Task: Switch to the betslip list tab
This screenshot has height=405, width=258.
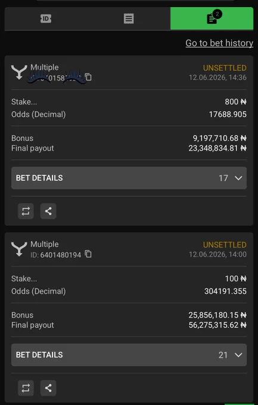Action: click(x=129, y=18)
